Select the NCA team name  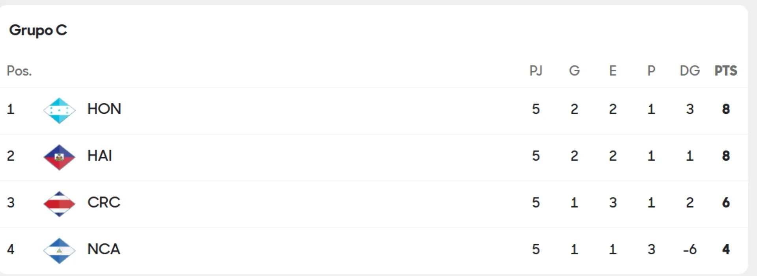coord(104,249)
